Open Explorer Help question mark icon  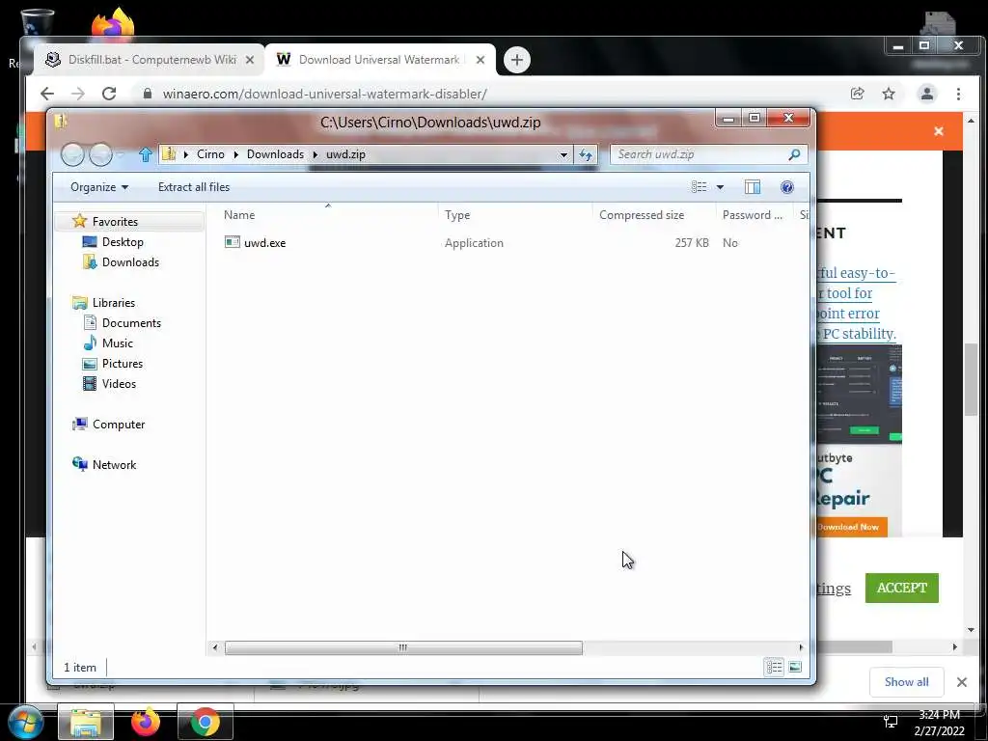point(787,187)
